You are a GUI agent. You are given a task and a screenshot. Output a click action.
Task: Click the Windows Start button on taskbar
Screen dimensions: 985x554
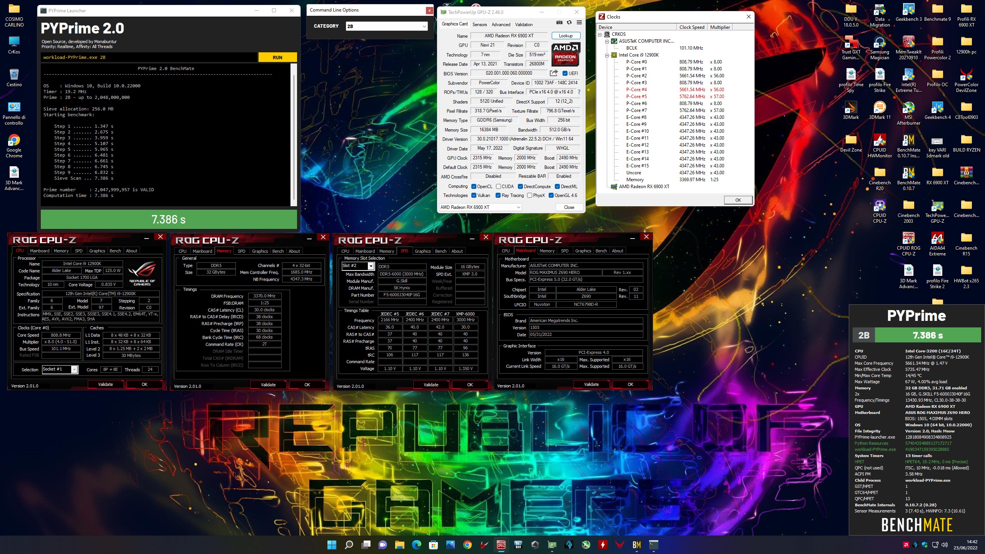[x=332, y=545]
